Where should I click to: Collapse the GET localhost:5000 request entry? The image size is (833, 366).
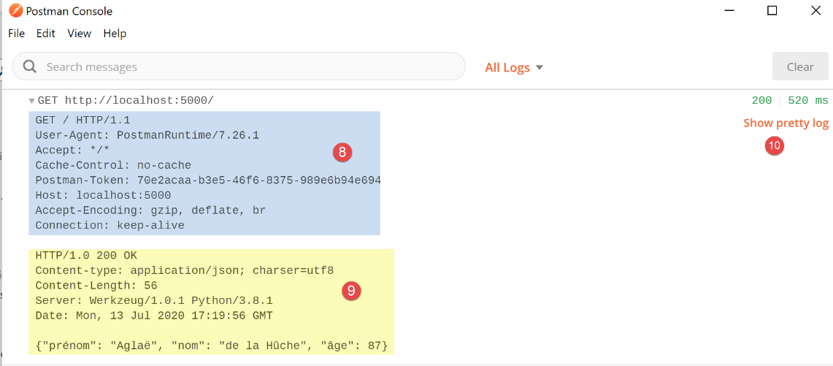click(x=31, y=101)
